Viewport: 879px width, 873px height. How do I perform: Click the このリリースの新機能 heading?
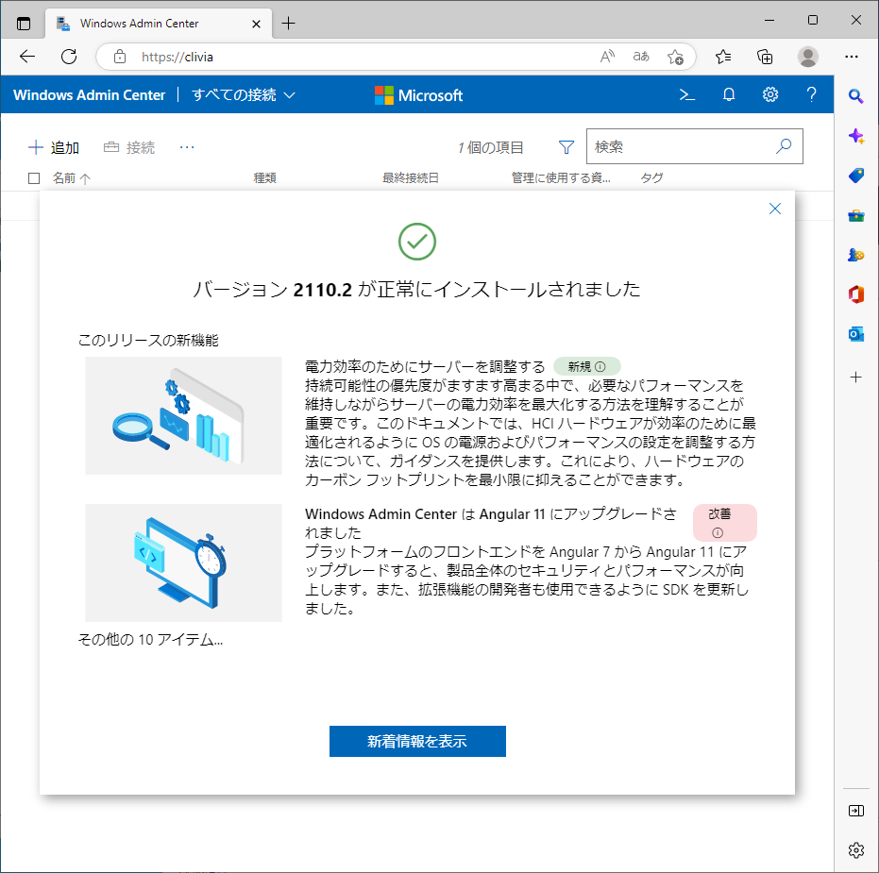[148, 340]
